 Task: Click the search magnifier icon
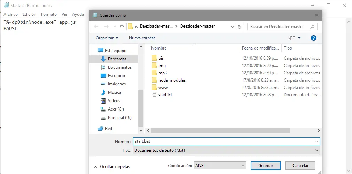312,27
